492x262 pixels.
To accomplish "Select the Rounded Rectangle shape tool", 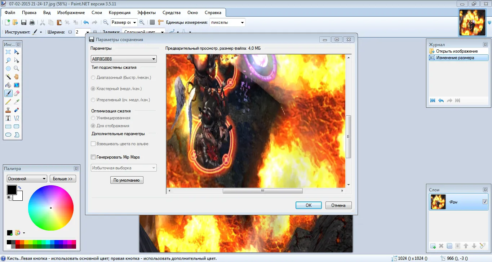I will 17,126.
